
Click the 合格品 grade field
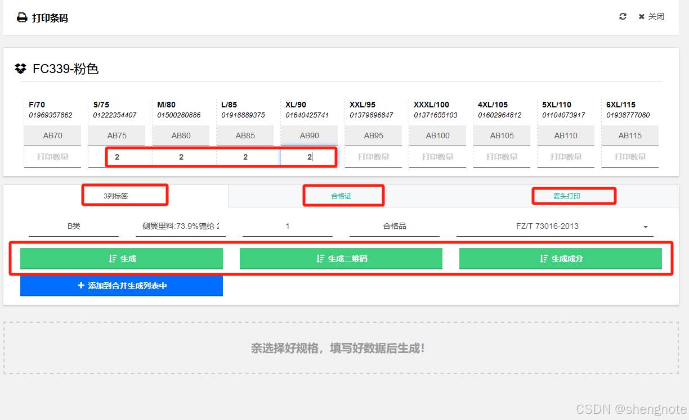tap(395, 226)
